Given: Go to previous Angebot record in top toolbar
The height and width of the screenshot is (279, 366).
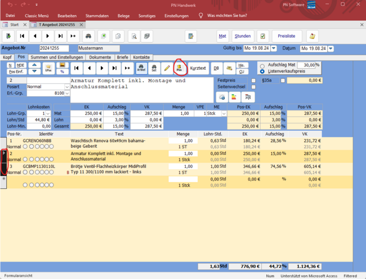Looking at the screenshot, I should pos(35,36).
